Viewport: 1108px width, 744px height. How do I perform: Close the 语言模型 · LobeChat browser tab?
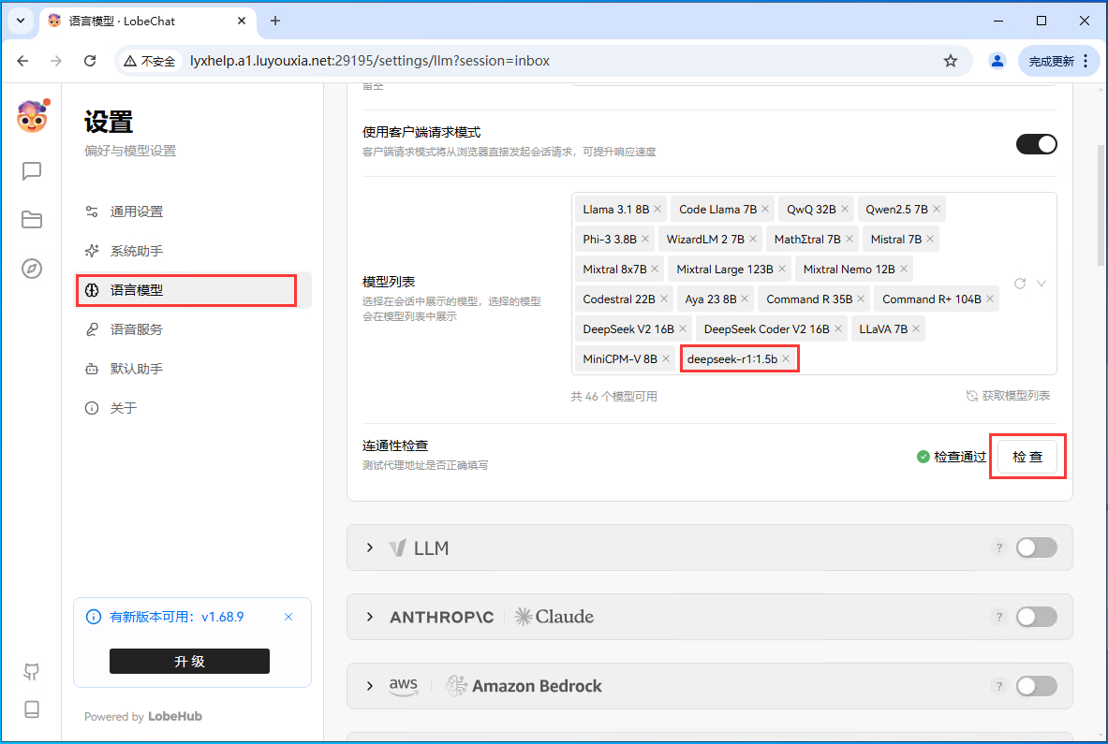[242, 21]
